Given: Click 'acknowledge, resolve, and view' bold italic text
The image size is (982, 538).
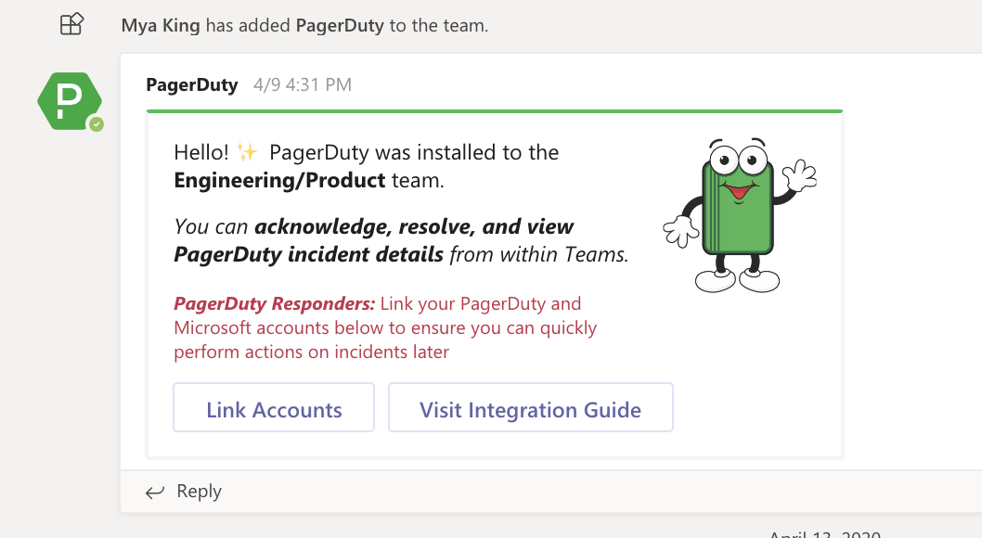Looking at the screenshot, I should (414, 226).
